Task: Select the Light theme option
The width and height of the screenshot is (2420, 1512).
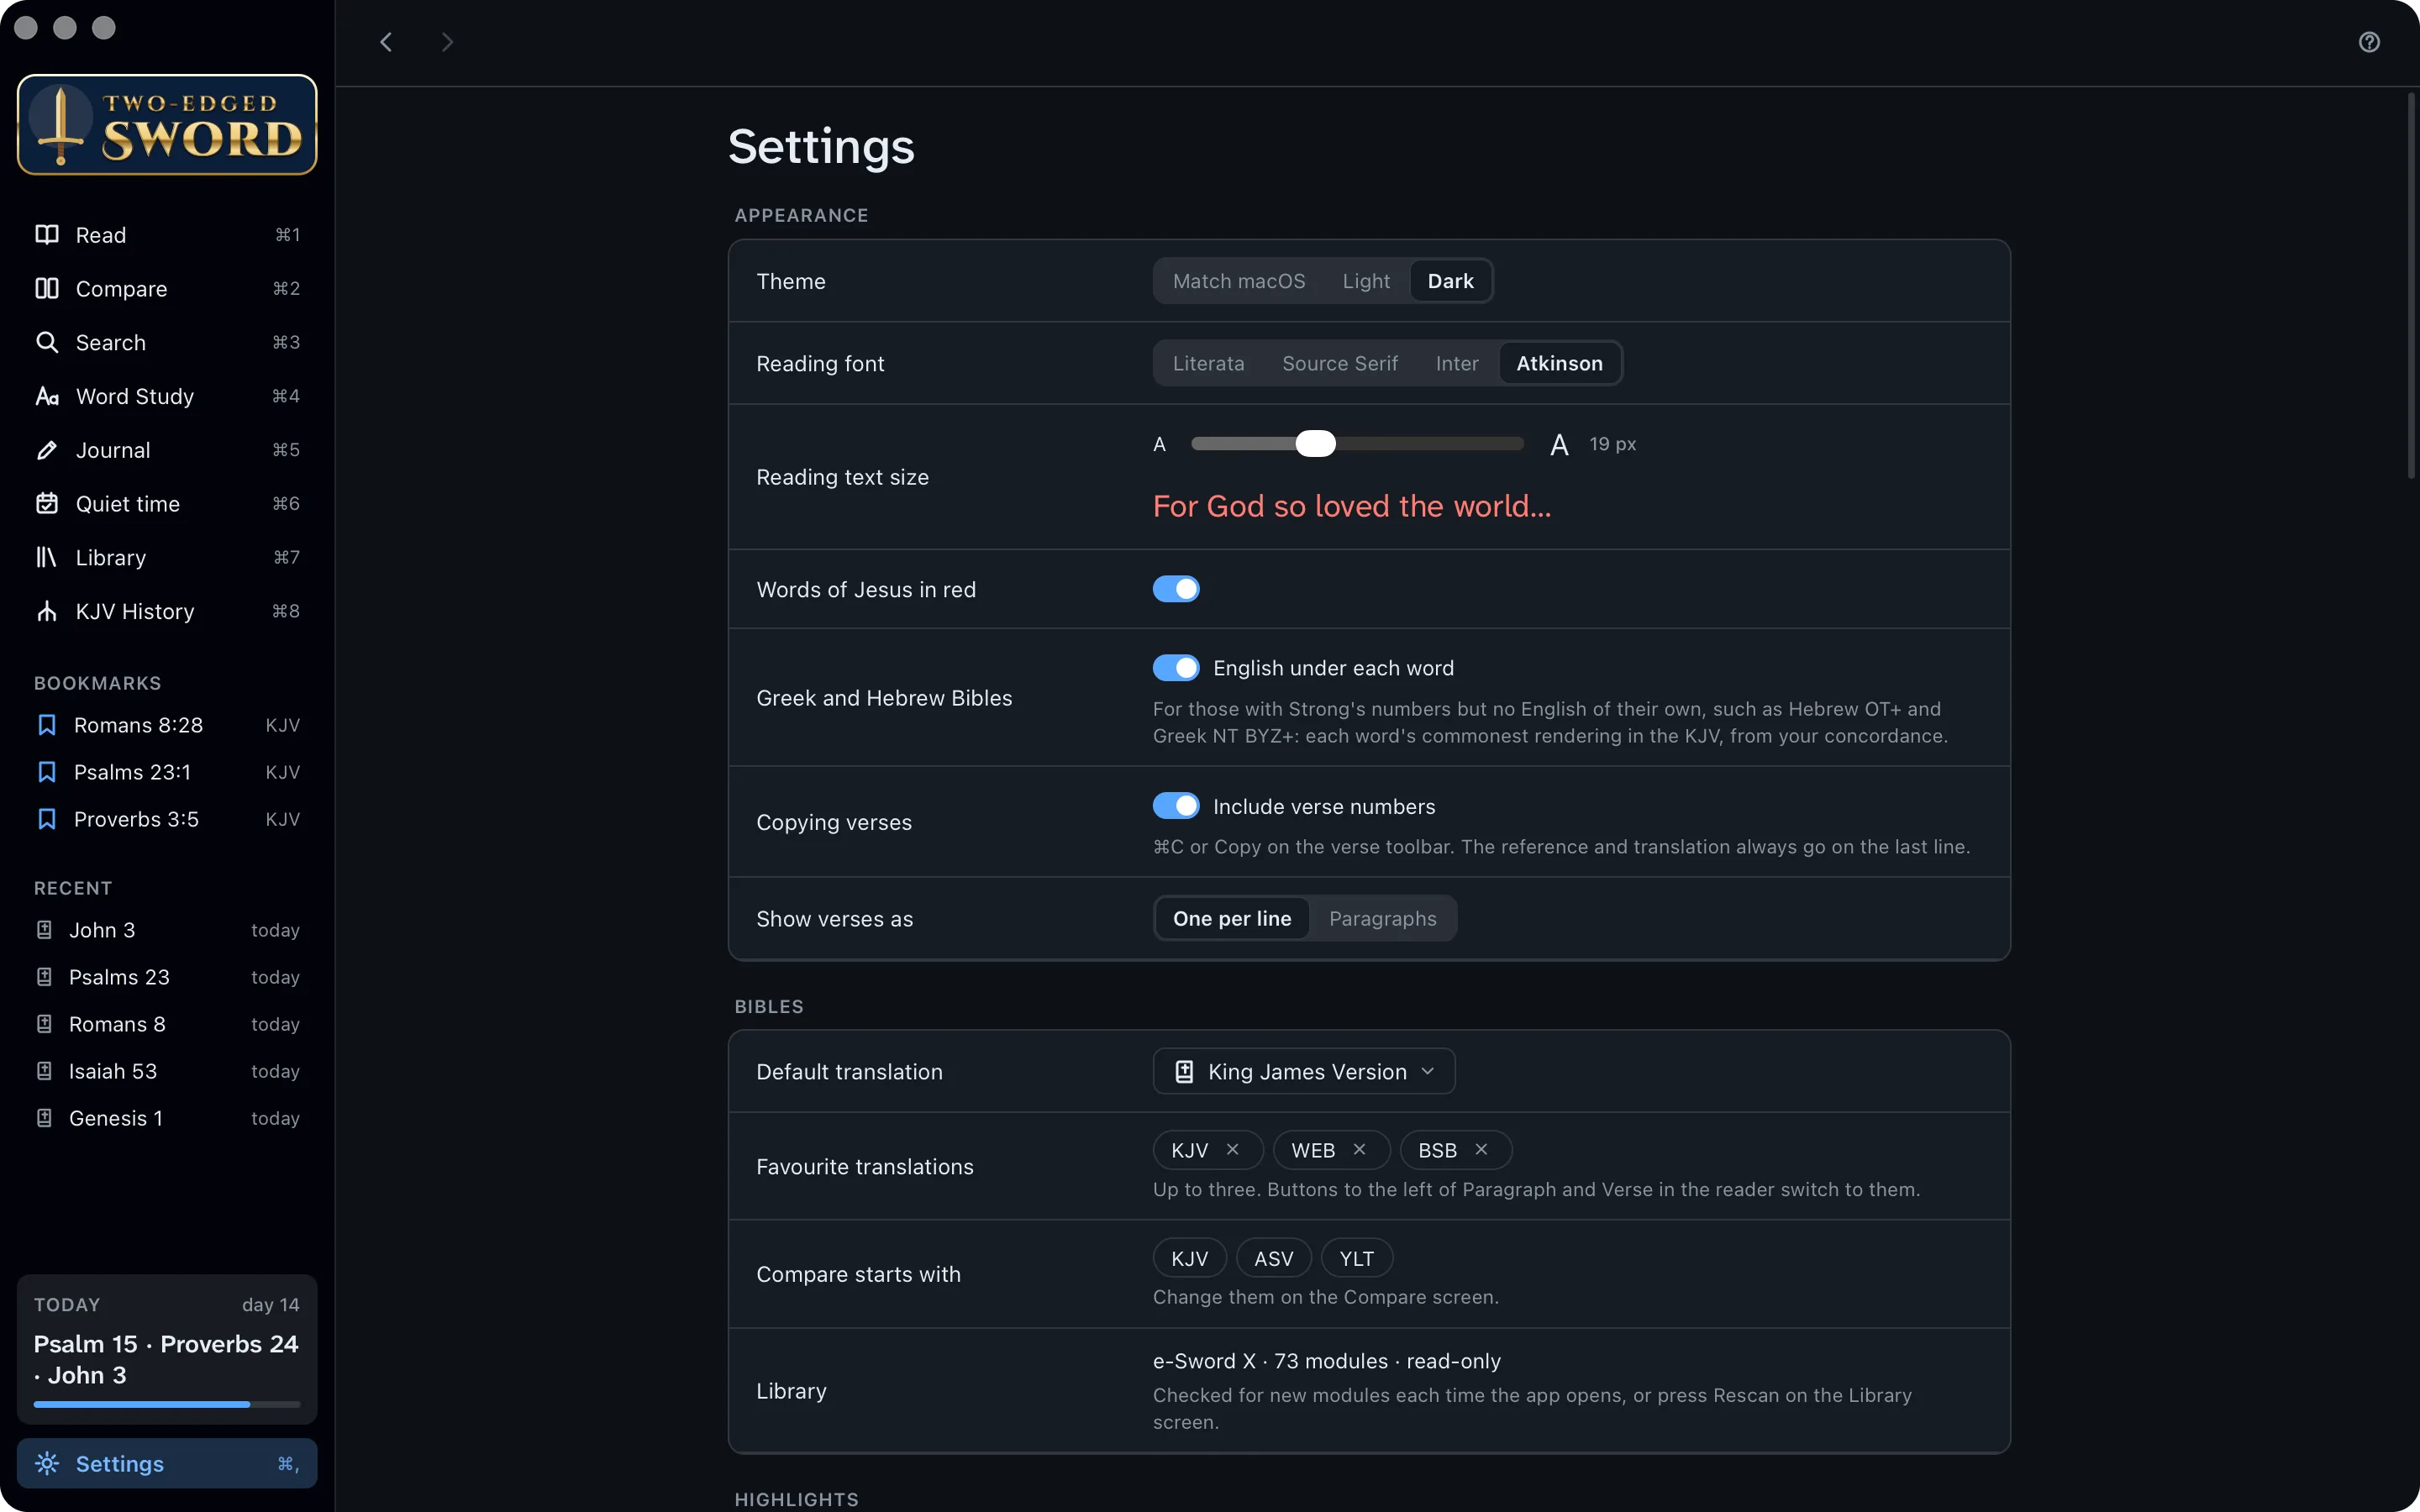Action: click(x=1366, y=281)
